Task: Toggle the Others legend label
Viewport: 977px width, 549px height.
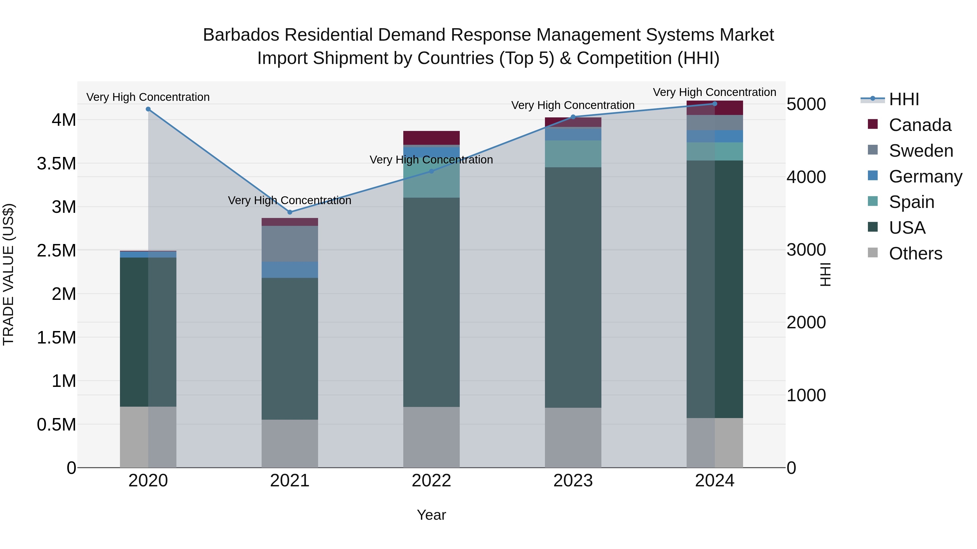Action: click(916, 253)
